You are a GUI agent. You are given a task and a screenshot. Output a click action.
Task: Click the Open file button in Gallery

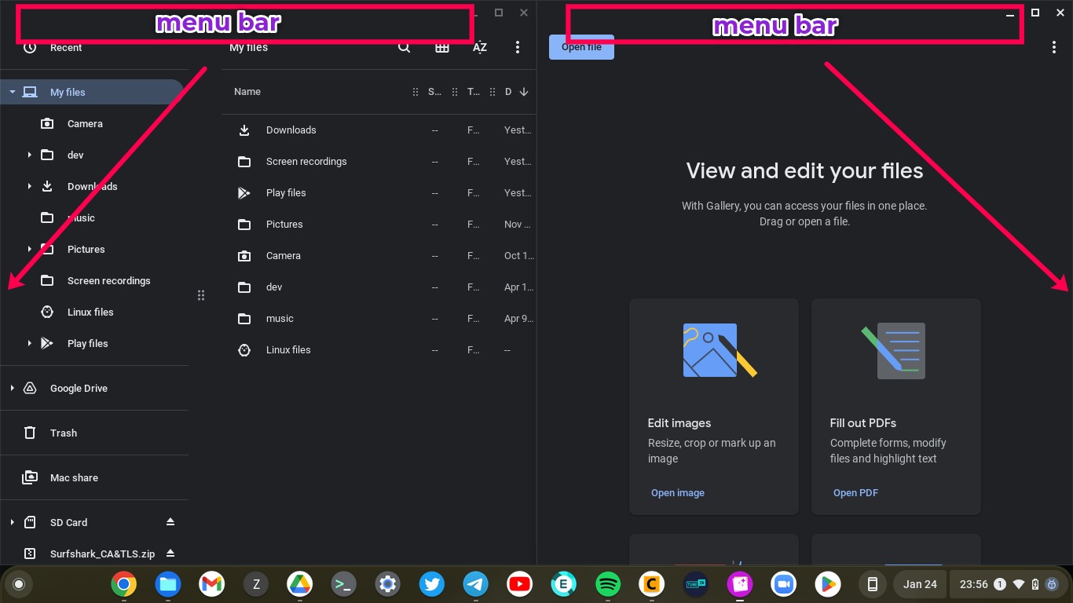[x=580, y=47]
